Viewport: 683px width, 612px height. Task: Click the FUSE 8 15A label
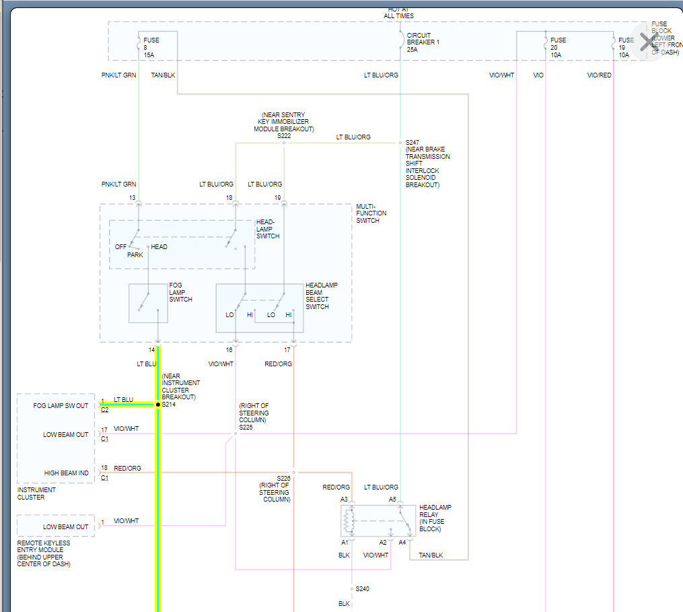(151, 48)
